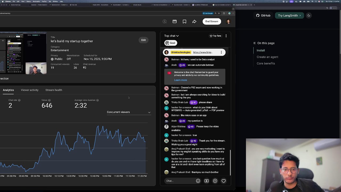Open the Concurrent viewers chart dropdown
341x192 pixels.
[129, 112]
